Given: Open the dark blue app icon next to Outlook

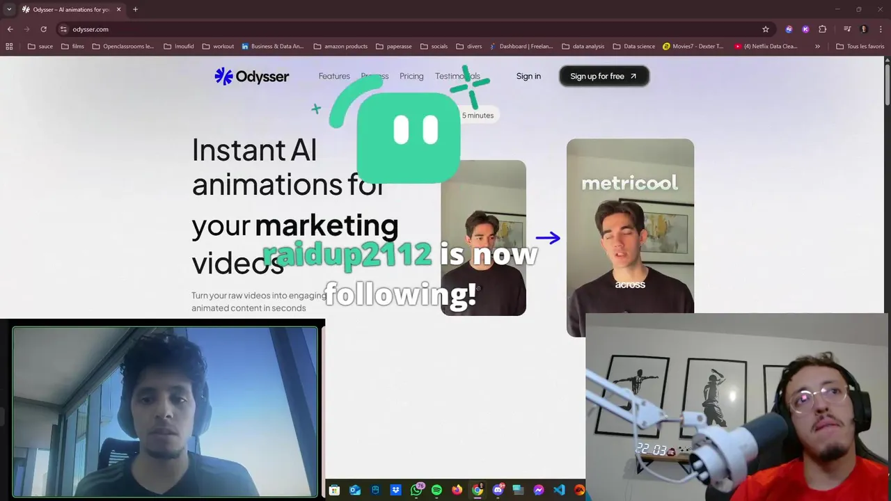Looking at the screenshot, I should (375, 490).
